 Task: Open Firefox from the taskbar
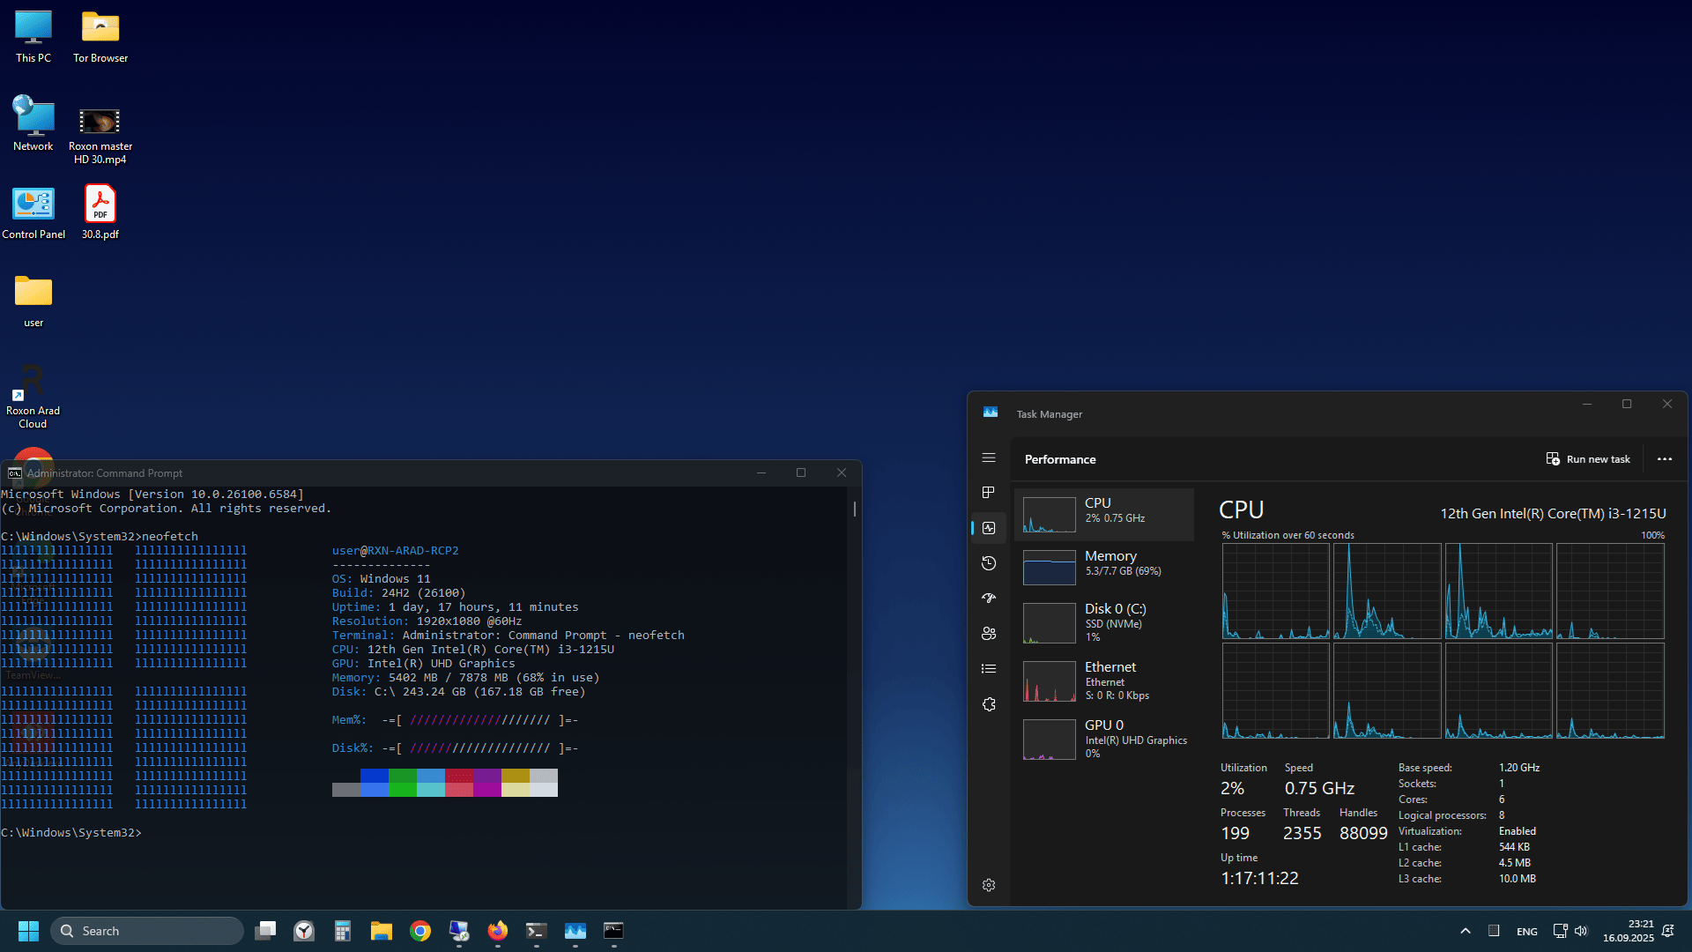coord(498,931)
